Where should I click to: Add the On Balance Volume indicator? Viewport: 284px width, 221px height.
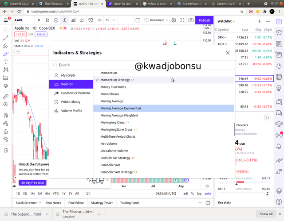164,151
